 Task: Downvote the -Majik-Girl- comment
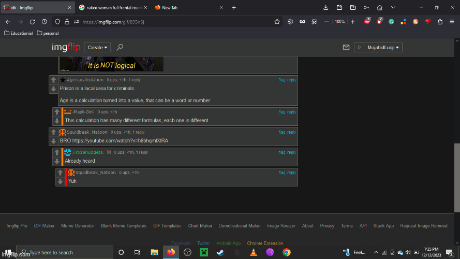[57, 121]
